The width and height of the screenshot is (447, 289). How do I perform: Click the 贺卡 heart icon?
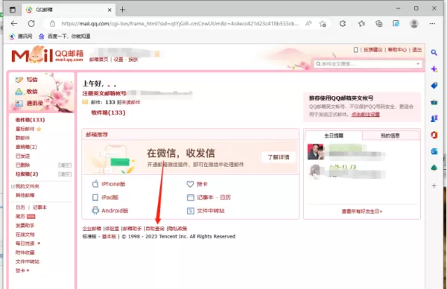click(x=190, y=184)
